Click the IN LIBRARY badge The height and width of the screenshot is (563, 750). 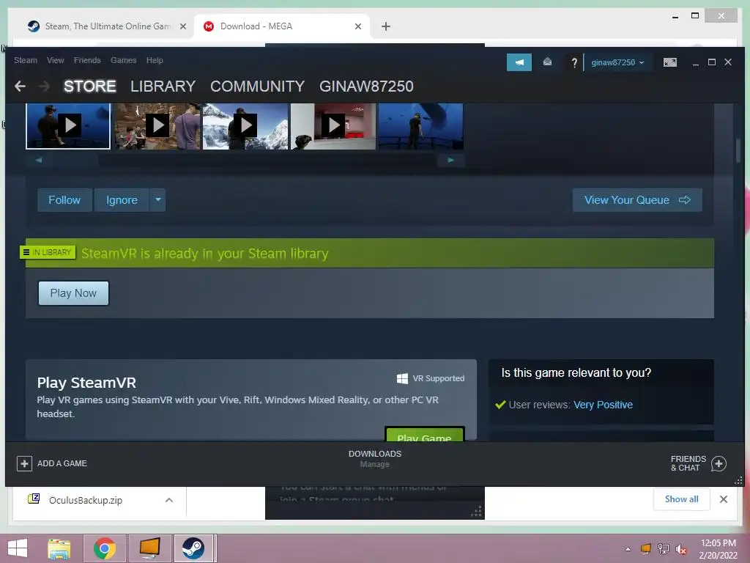point(48,252)
